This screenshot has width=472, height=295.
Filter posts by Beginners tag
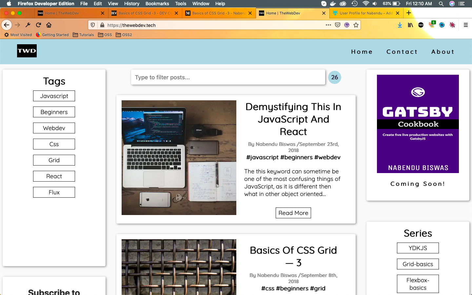(54, 112)
